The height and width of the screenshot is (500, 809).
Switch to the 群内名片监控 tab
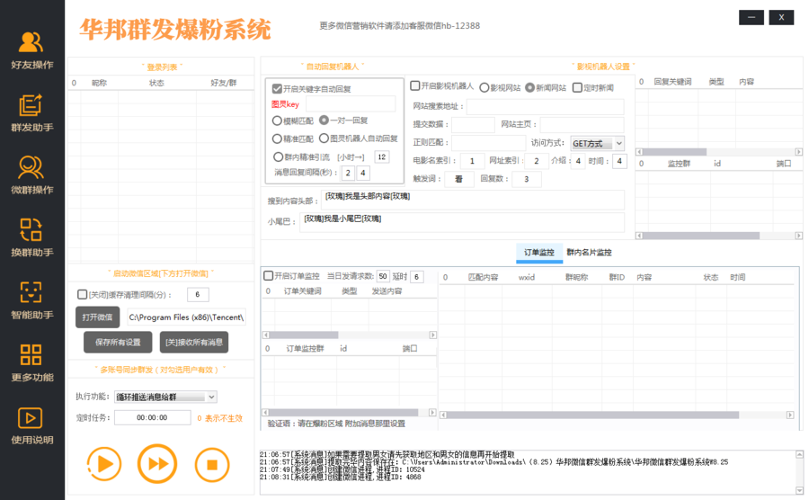coord(589,253)
